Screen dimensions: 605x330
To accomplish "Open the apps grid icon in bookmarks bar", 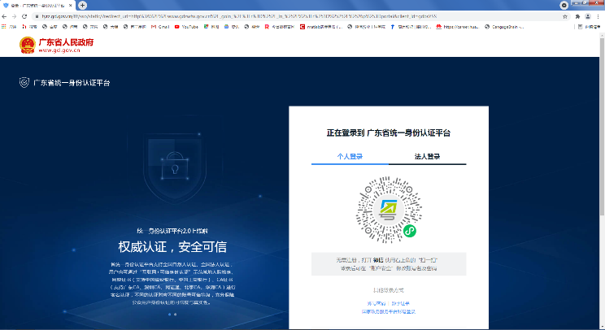I will [x=4, y=27].
